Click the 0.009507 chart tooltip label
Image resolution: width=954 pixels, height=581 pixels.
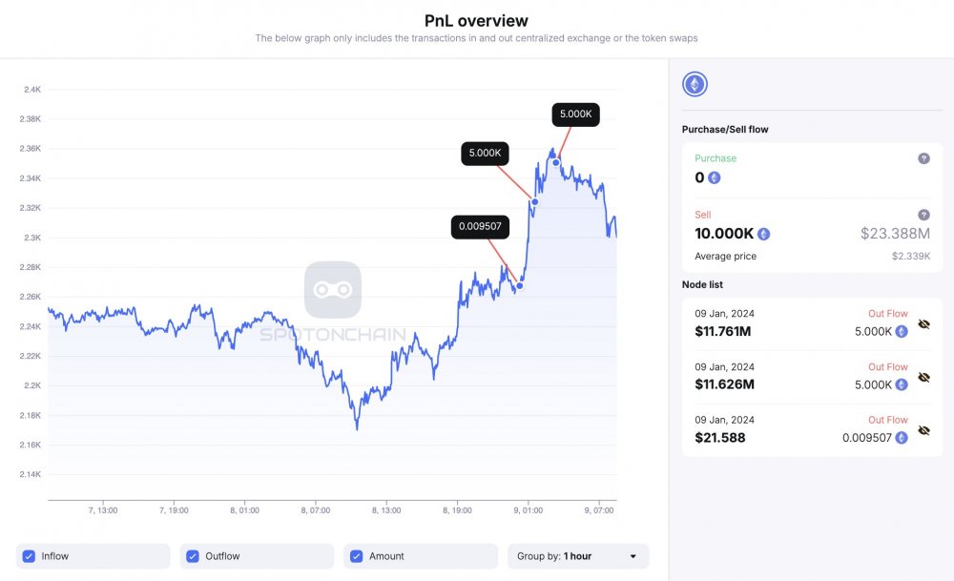[480, 226]
